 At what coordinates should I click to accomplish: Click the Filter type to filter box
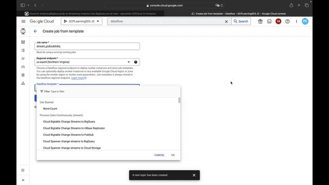click(108, 91)
